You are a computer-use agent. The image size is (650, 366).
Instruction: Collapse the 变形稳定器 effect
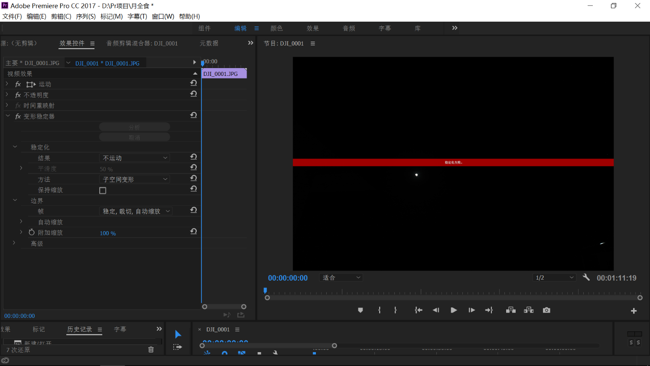(x=8, y=116)
